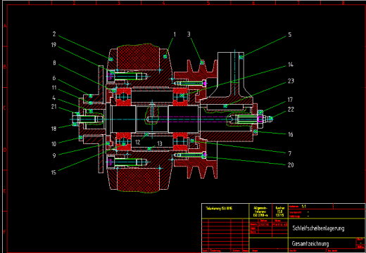Image resolution: width=366 pixels, height=253 pixels.
Task: Click part label 13 inside the housing
Action: tap(160, 143)
